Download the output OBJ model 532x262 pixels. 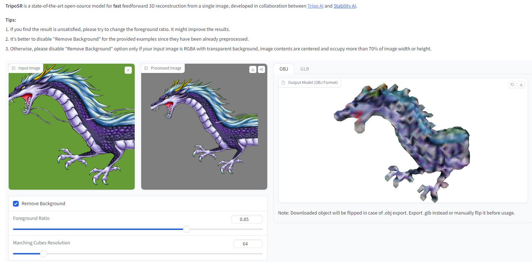tap(521, 85)
